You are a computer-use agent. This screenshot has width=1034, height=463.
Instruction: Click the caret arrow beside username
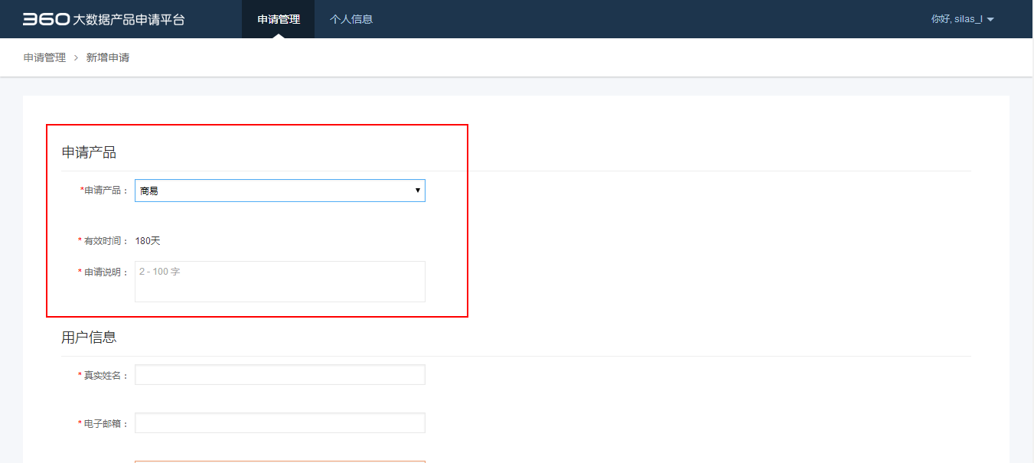(x=990, y=20)
